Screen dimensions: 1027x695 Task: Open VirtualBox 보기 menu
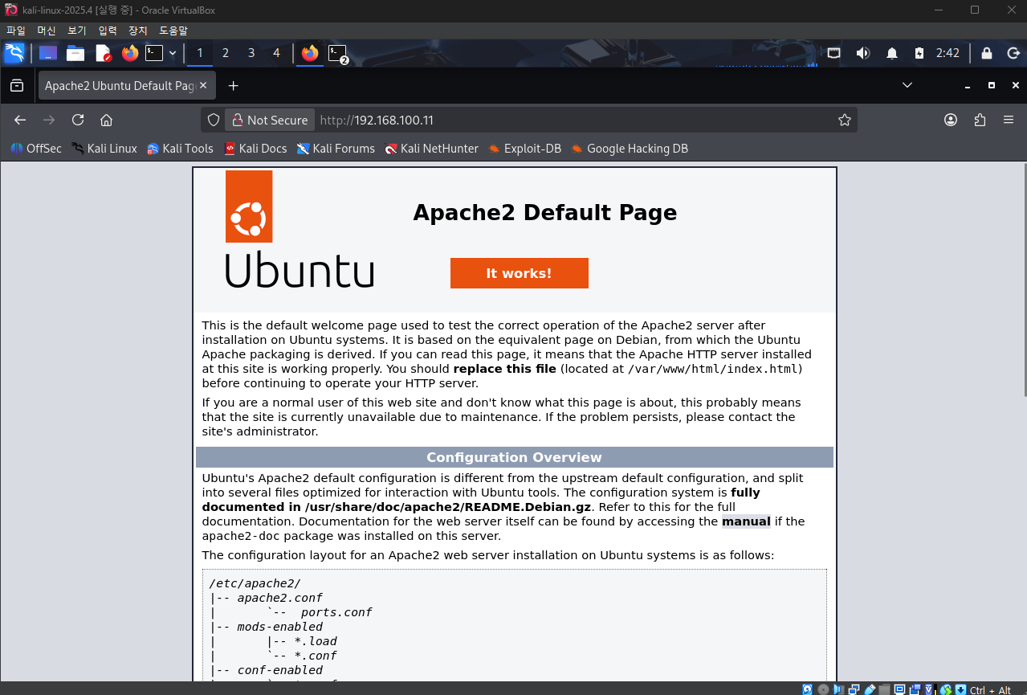click(x=77, y=31)
